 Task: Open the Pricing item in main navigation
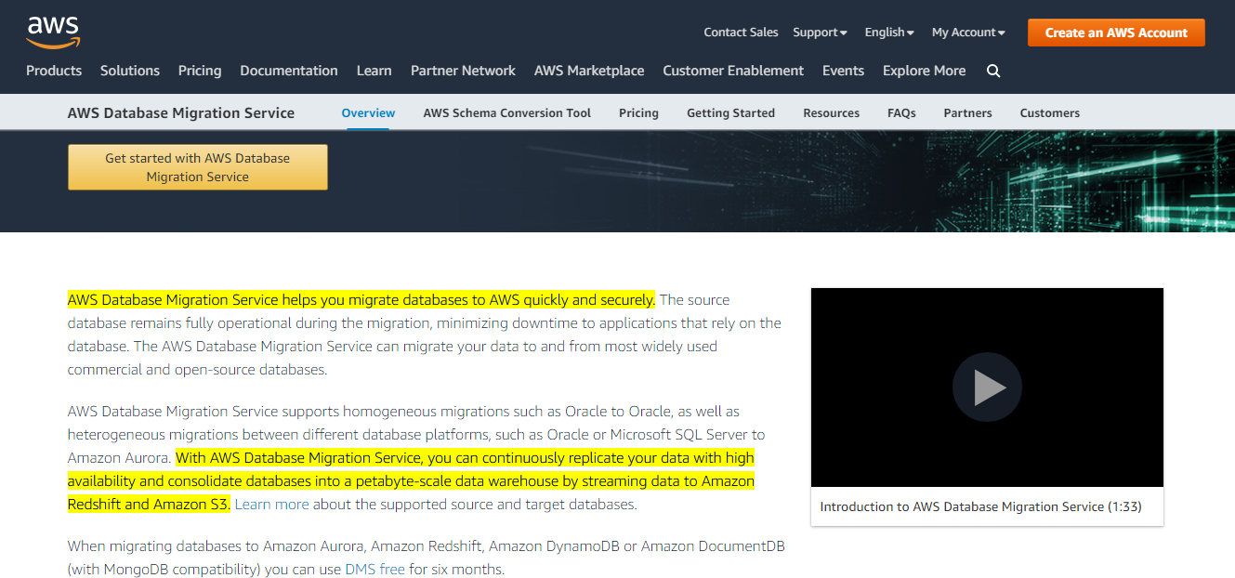[x=200, y=71]
